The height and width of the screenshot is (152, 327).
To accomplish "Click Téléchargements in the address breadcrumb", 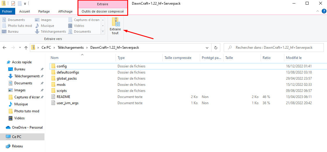I will point(70,48).
